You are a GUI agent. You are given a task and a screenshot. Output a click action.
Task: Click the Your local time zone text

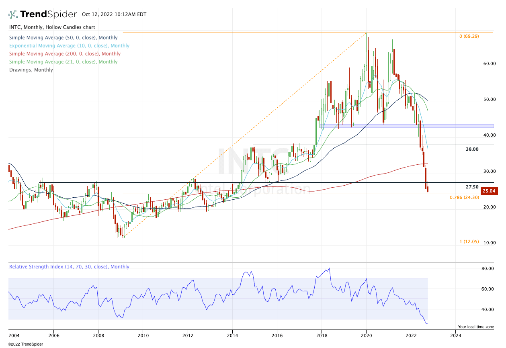click(x=476, y=327)
